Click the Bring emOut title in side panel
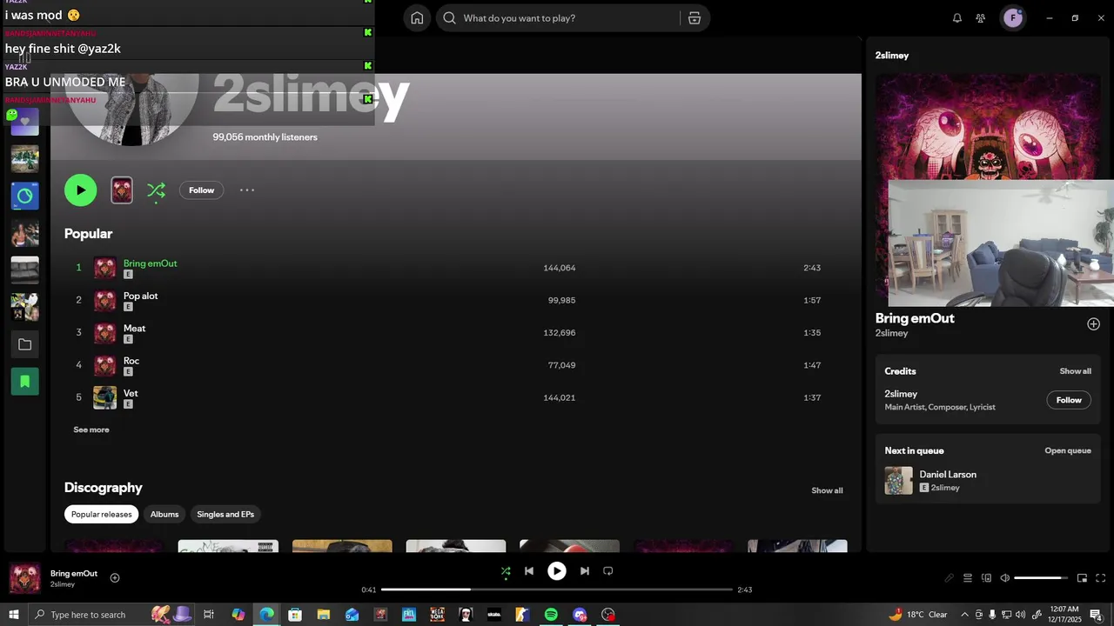Image resolution: width=1114 pixels, height=626 pixels. 915,318
